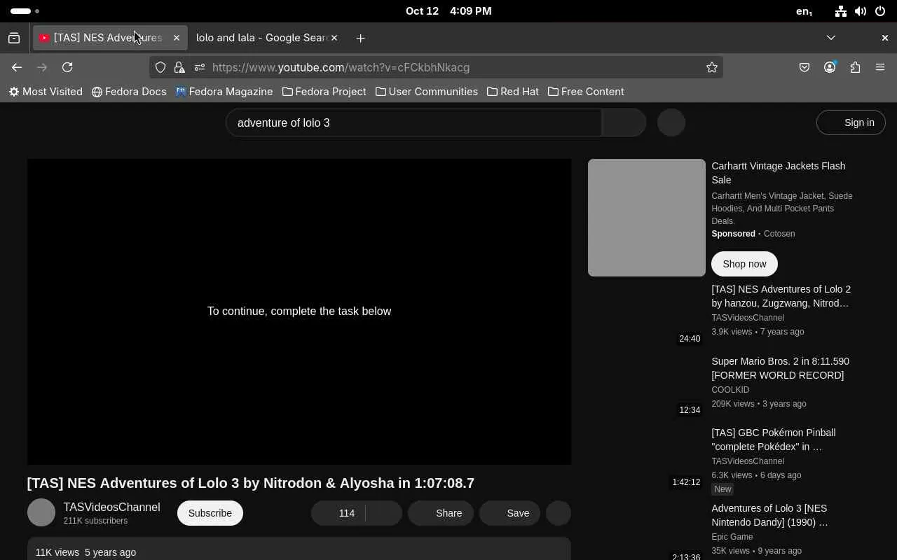Open the Fedora Magazine bookmark
The height and width of the screenshot is (560, 897).
pos(224,92)
